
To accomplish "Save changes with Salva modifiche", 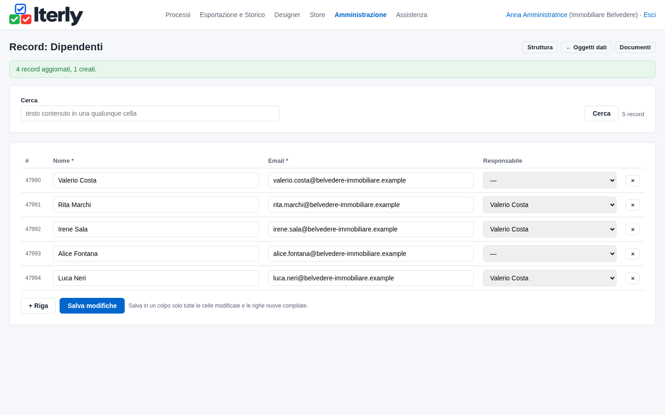I will (92, 306).
